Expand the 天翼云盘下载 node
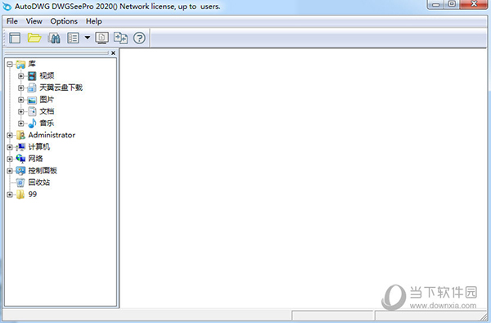Viewport: 491px width, 323px height. pos(21,88)
